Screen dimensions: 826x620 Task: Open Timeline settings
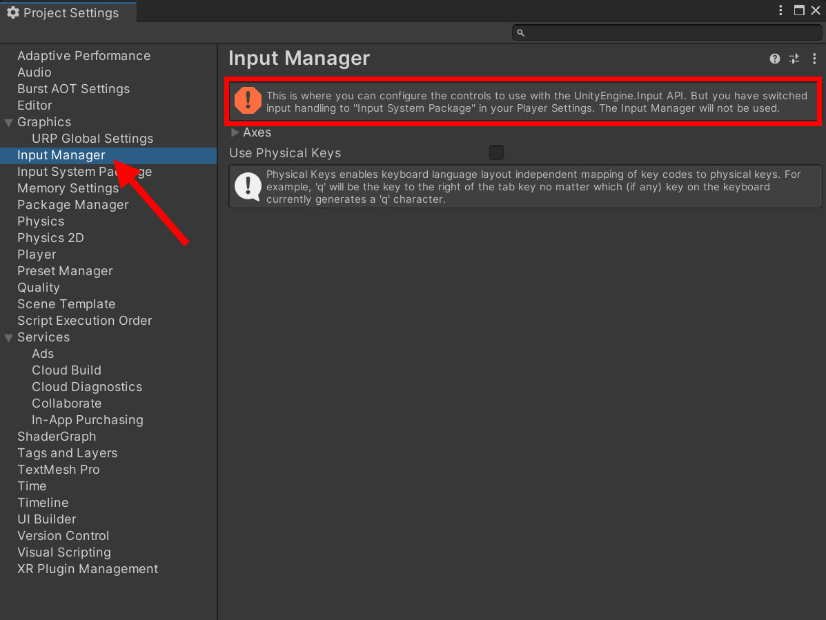(x=43, y=503)
